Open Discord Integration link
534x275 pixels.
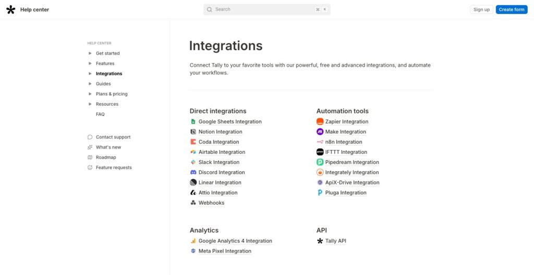[222, 172]
